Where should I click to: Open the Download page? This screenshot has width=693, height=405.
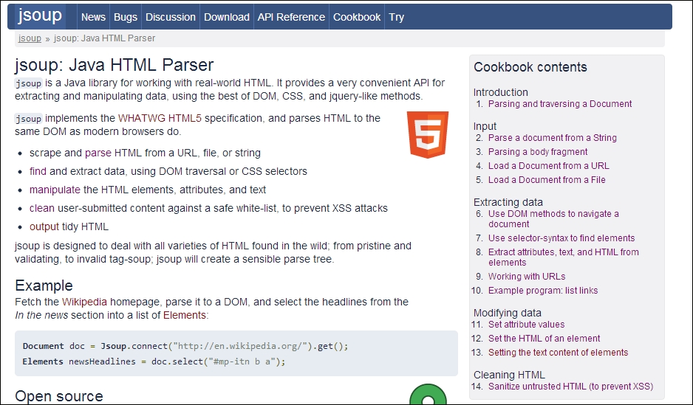[227, 17]
